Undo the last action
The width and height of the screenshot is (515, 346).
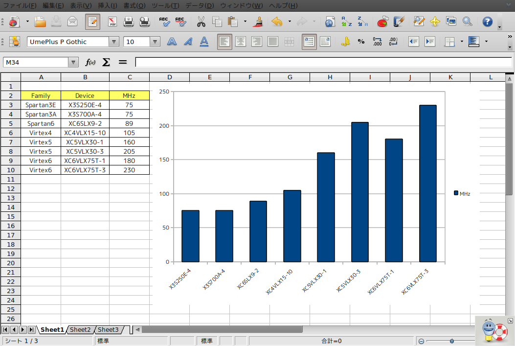(x=277, y=22)
